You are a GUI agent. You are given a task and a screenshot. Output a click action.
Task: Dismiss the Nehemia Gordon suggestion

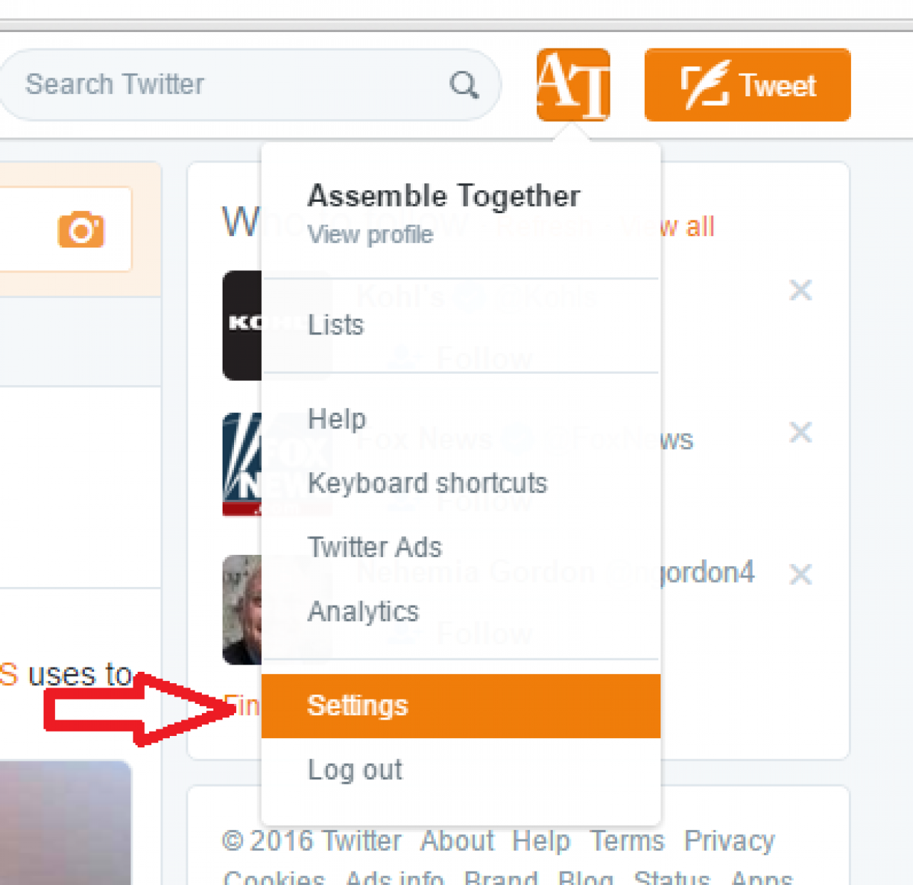coord(800,574)
